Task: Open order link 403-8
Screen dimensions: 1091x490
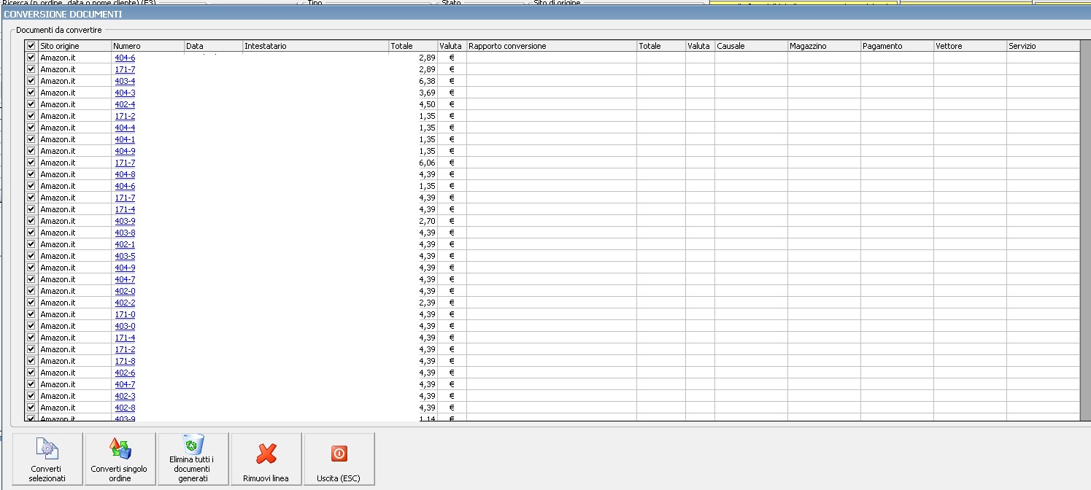Action: (x=125, y=233)
